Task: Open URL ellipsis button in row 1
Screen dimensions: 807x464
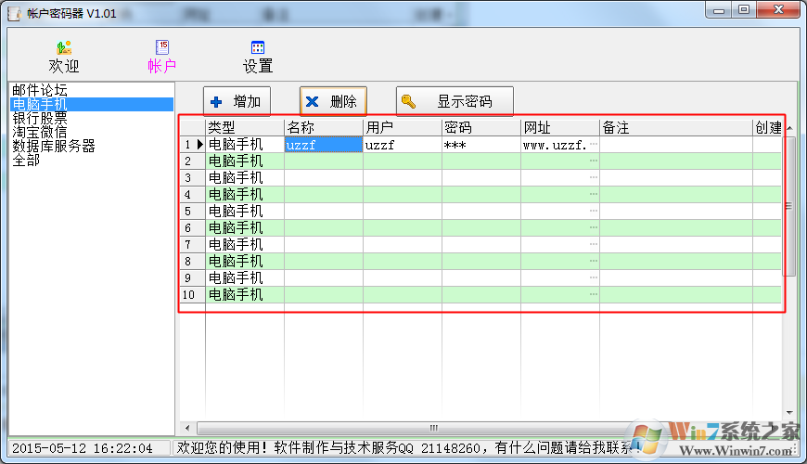Action: 594,144
